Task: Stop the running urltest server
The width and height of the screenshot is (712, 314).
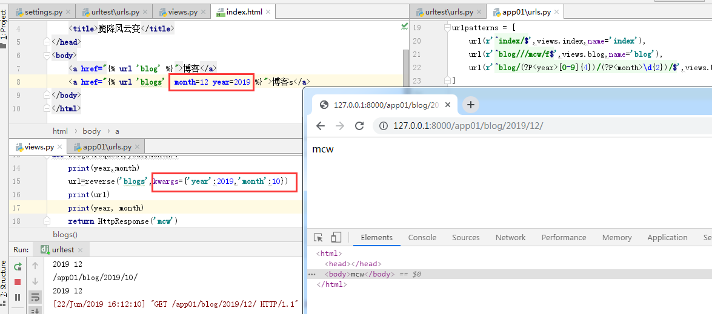Action: click(18, 282)
